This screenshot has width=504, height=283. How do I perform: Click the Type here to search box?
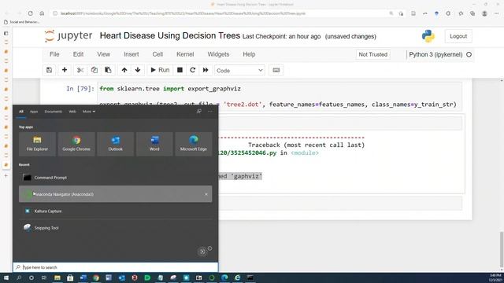116,267
